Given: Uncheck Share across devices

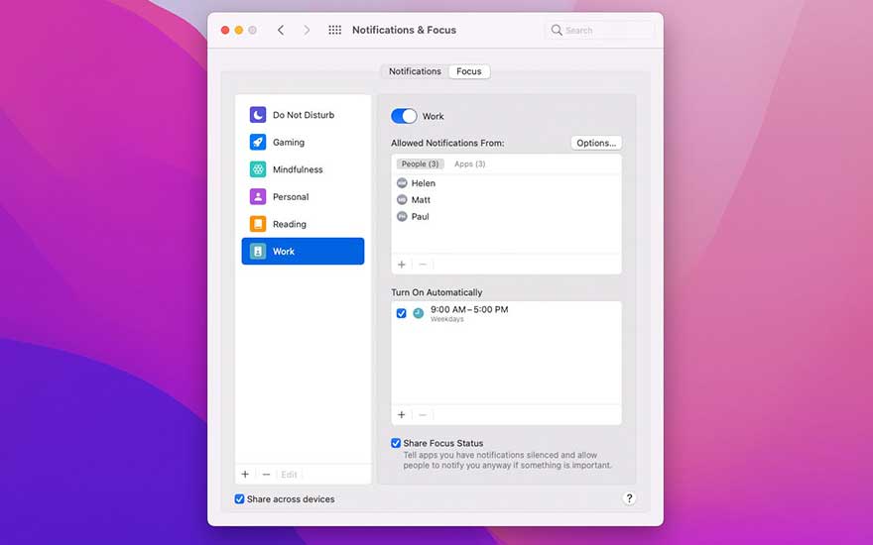Looking at the screenshot, I should 239,498.
